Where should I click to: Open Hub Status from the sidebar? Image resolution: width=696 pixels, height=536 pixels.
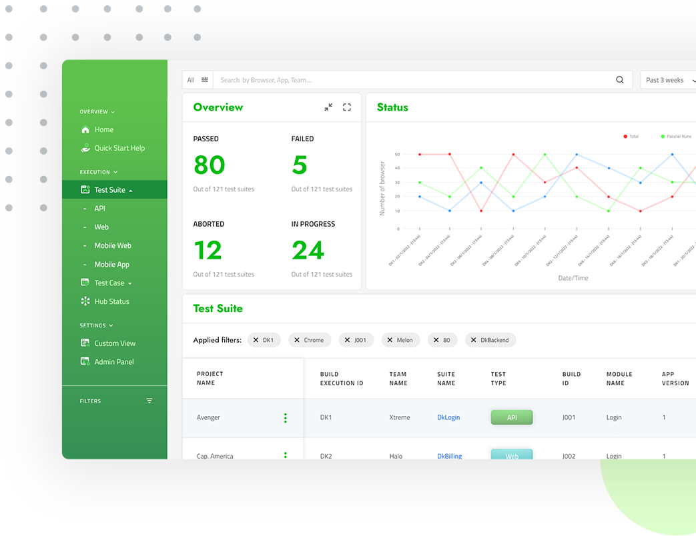click(85, 301)
